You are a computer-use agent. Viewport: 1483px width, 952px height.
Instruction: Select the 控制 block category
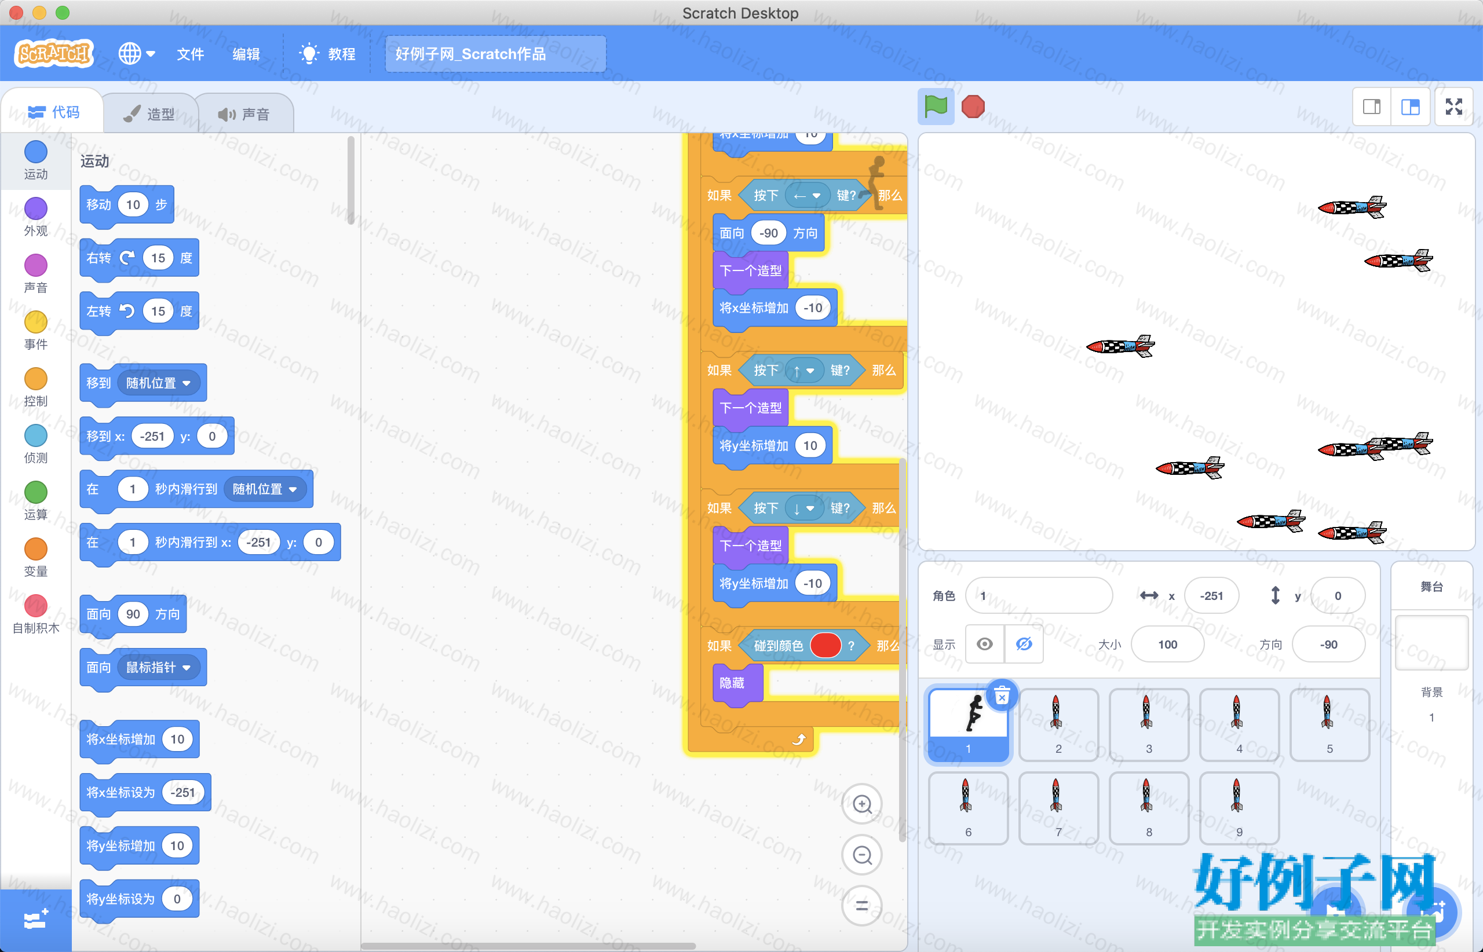pyautogui.click(x=36, y=387)
